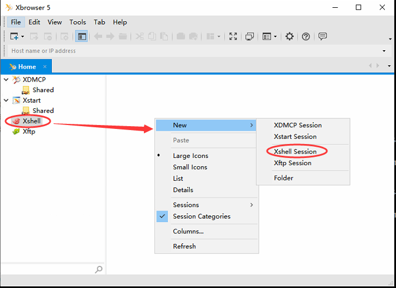The height and width of the screenshot is (288, 396).
Task: Click the disabled back arrow icon
Action: coord(98,36)
